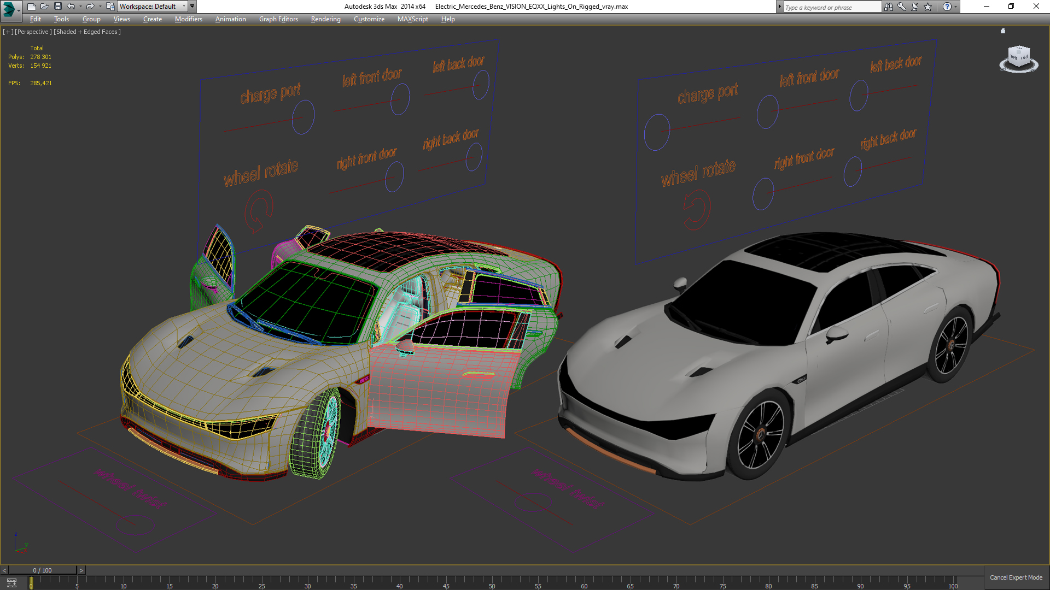Screen dimensions: 1050x590
Task: Expand the application menu arrow next to logo
Action: click(x=19, y=10)
